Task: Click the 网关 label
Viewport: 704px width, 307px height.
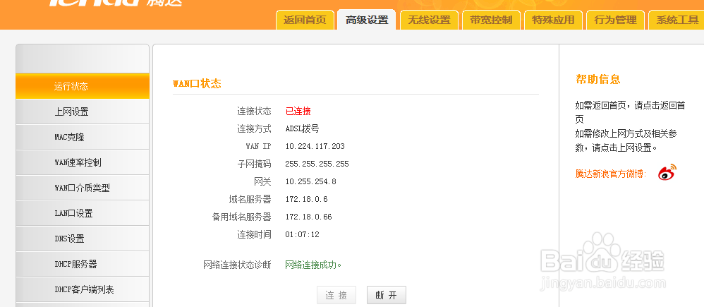Action: pos(262,181)
